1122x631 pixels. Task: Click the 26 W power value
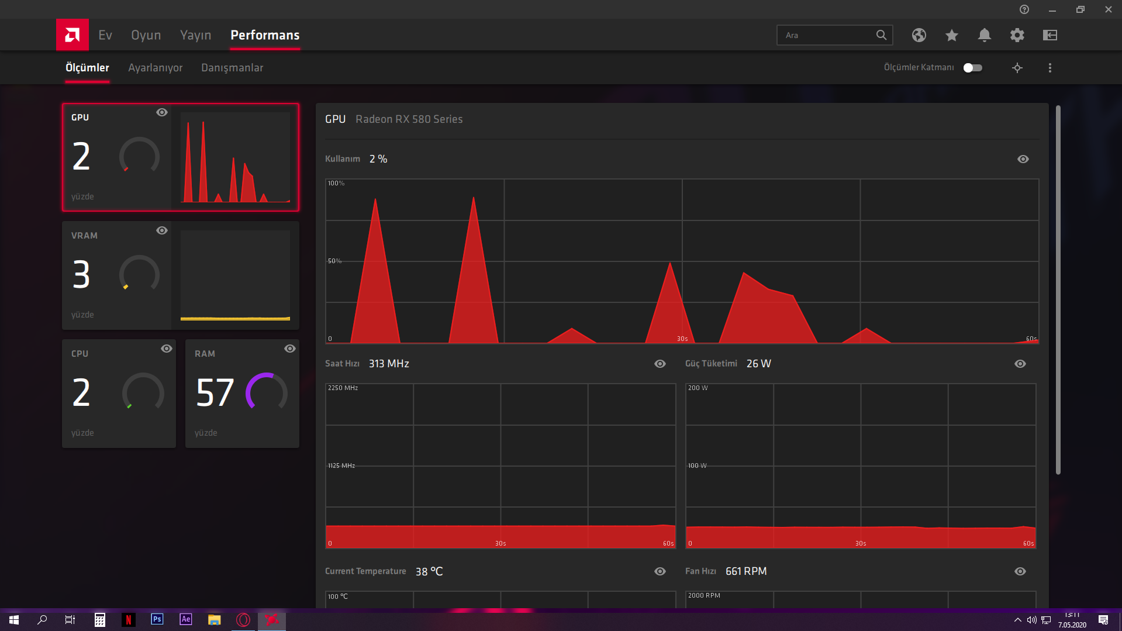click(x=758, y=364)
